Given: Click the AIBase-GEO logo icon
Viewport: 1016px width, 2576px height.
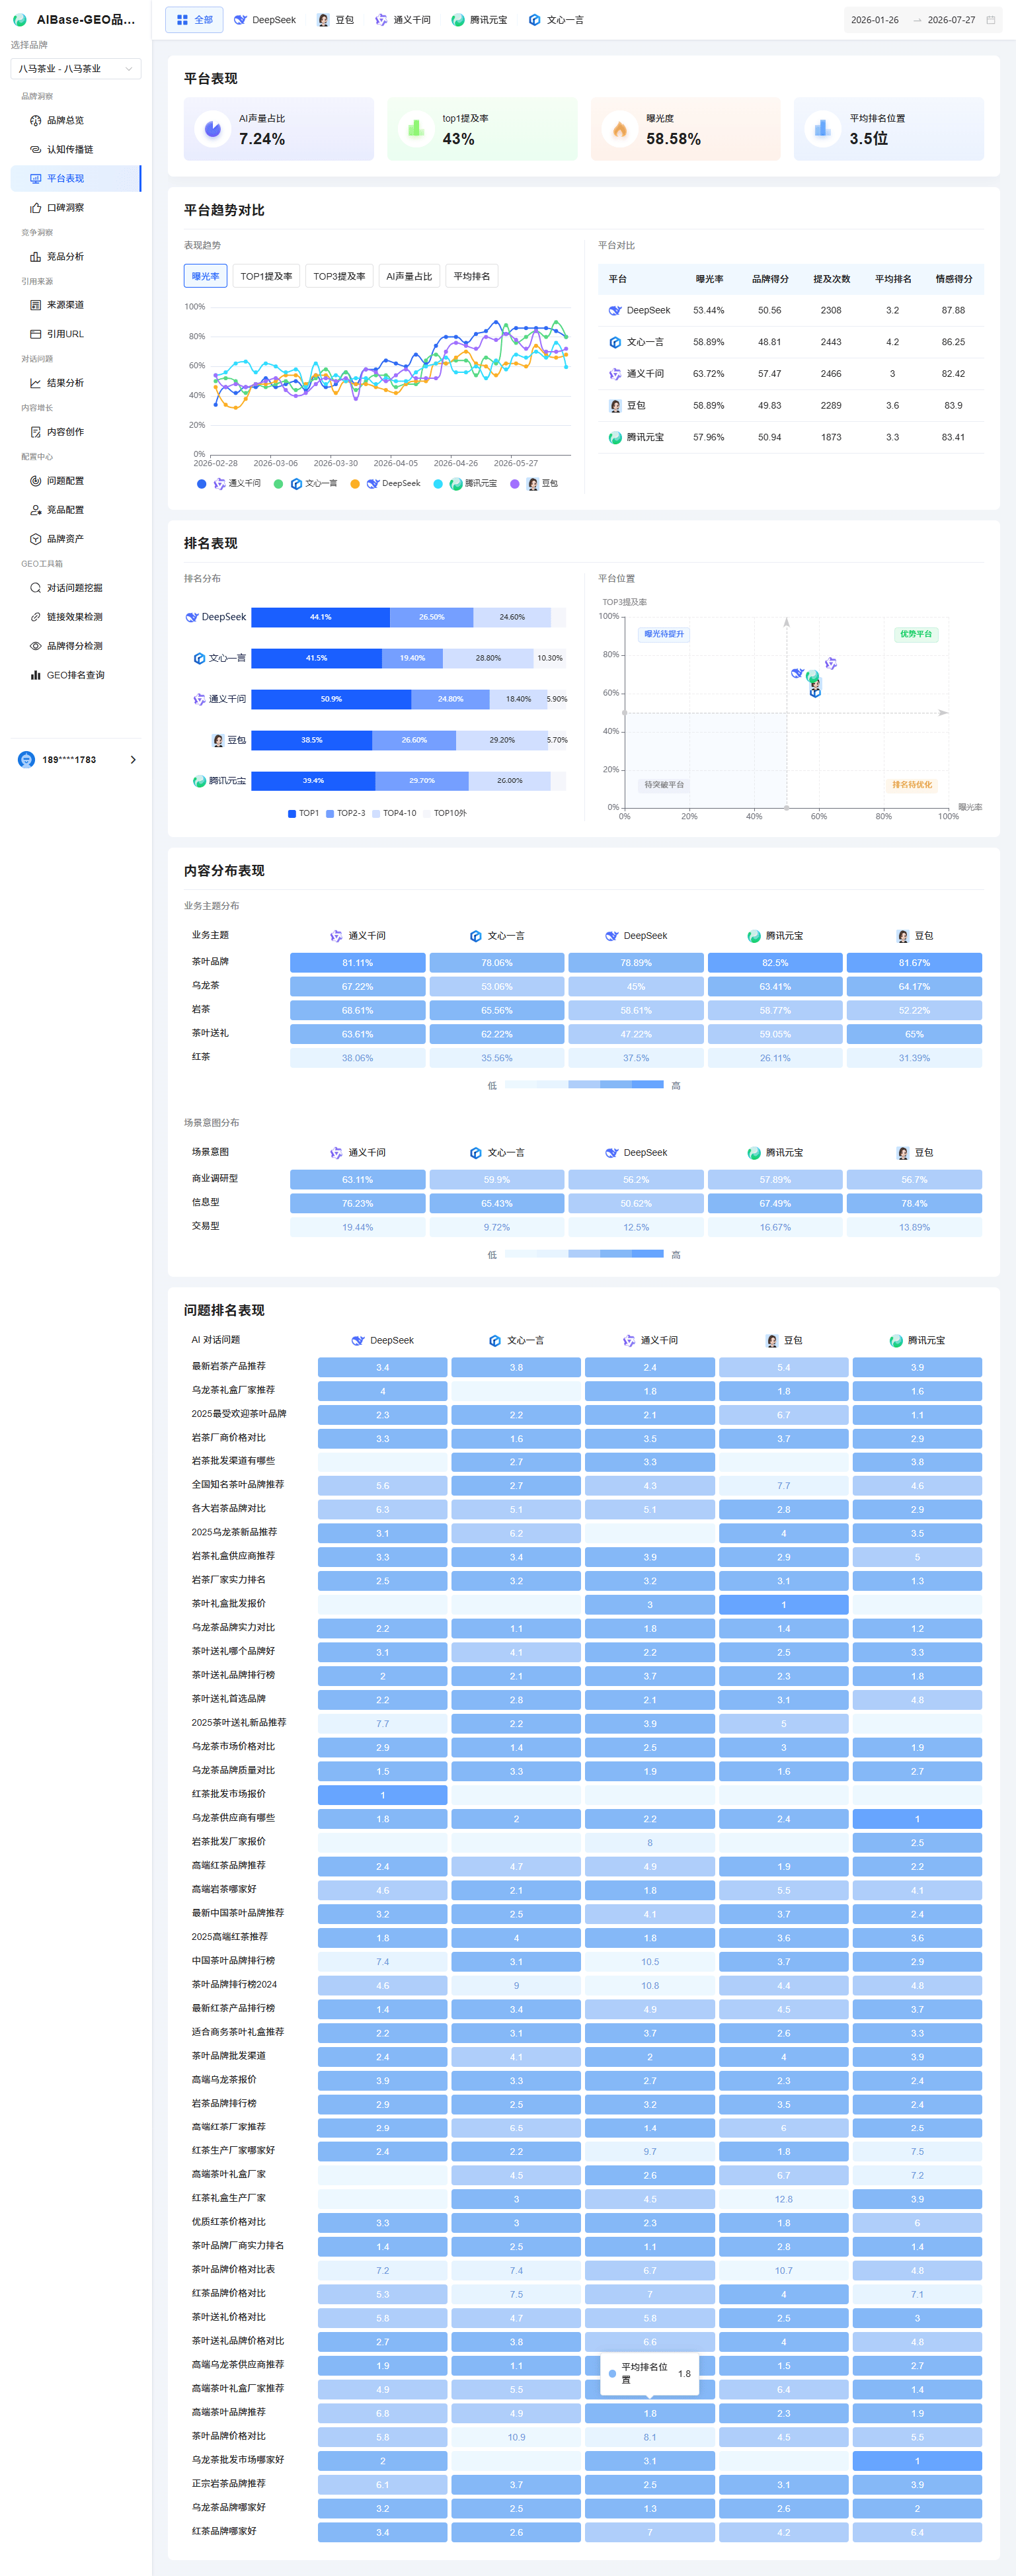Looking at the screenshot, I should coord(20,20).
